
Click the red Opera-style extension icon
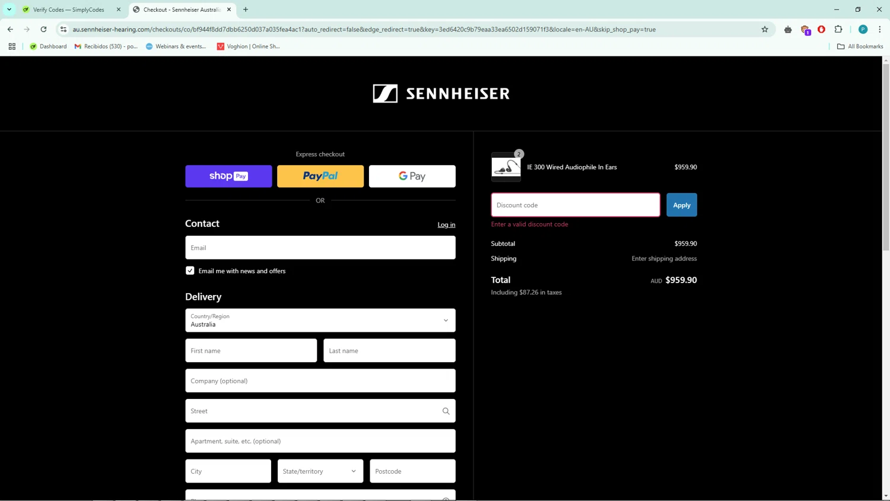pos(822,29)
